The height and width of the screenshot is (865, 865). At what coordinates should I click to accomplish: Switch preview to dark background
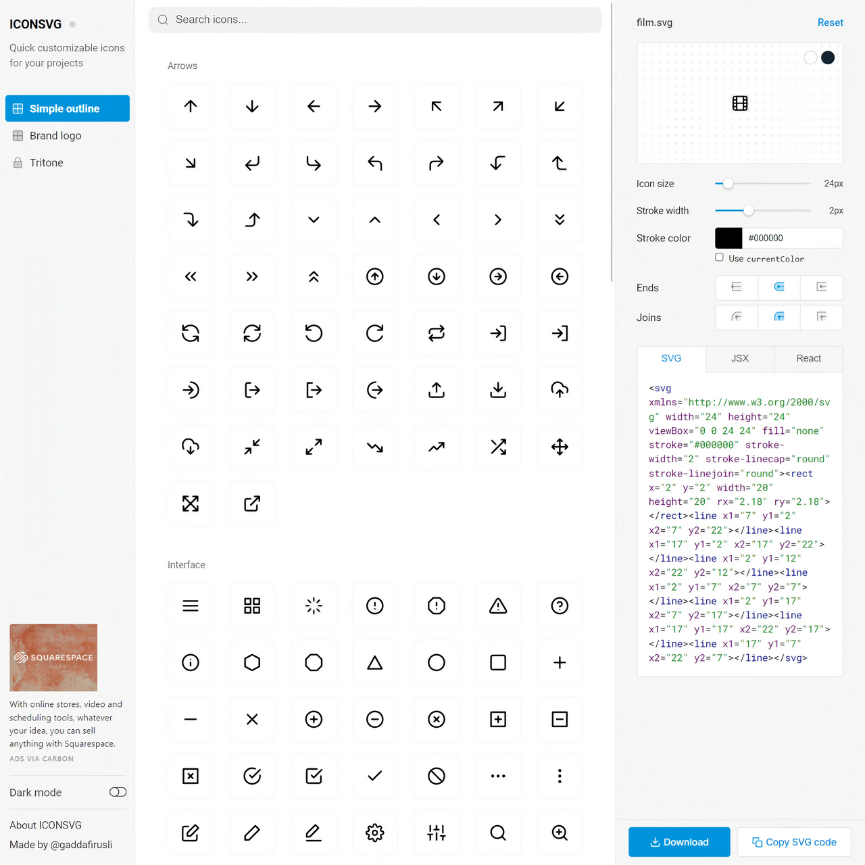coord(828,57)
